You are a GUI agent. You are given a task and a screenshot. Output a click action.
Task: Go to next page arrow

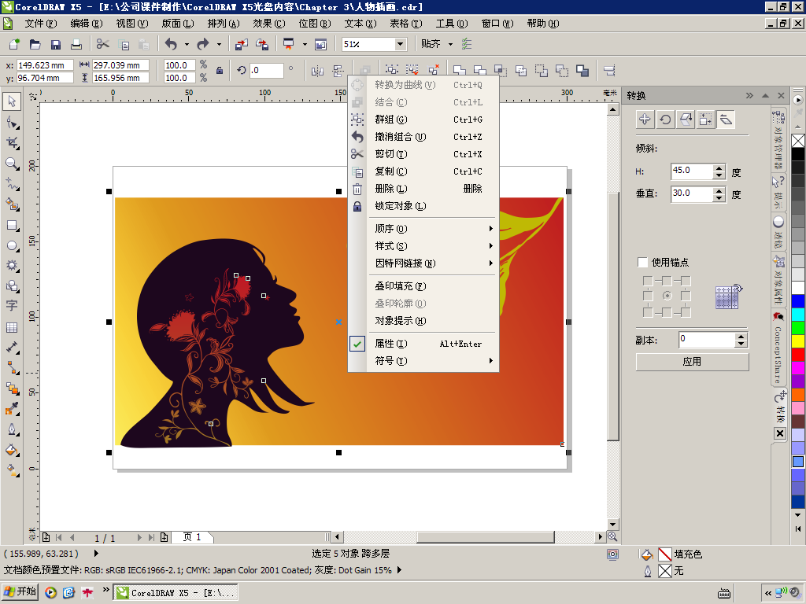tap(139, 538)
